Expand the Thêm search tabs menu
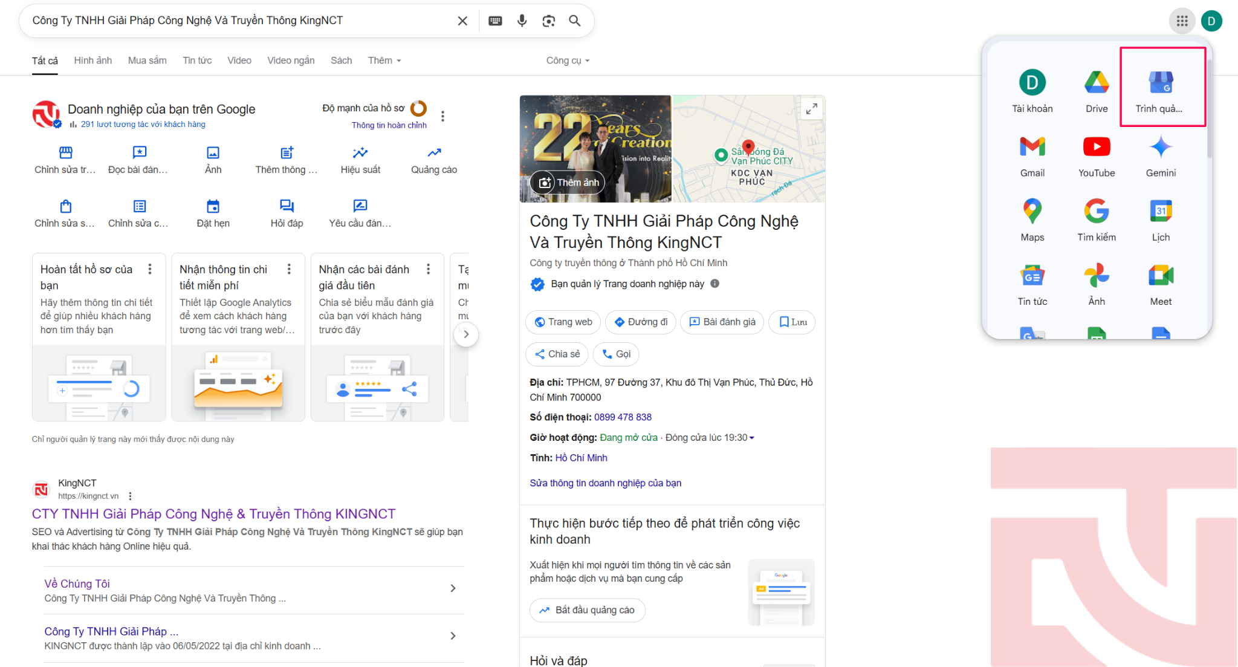Viewport: 1238px width, 667px height. coord(384,60)
